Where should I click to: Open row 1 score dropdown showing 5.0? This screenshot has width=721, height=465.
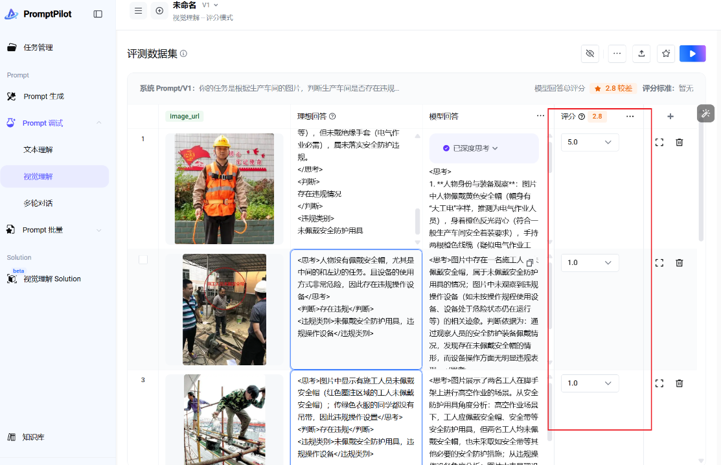tap(589, 142)
